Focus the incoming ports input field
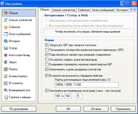This screenshot has width=138, height=114. pos(87,85)
